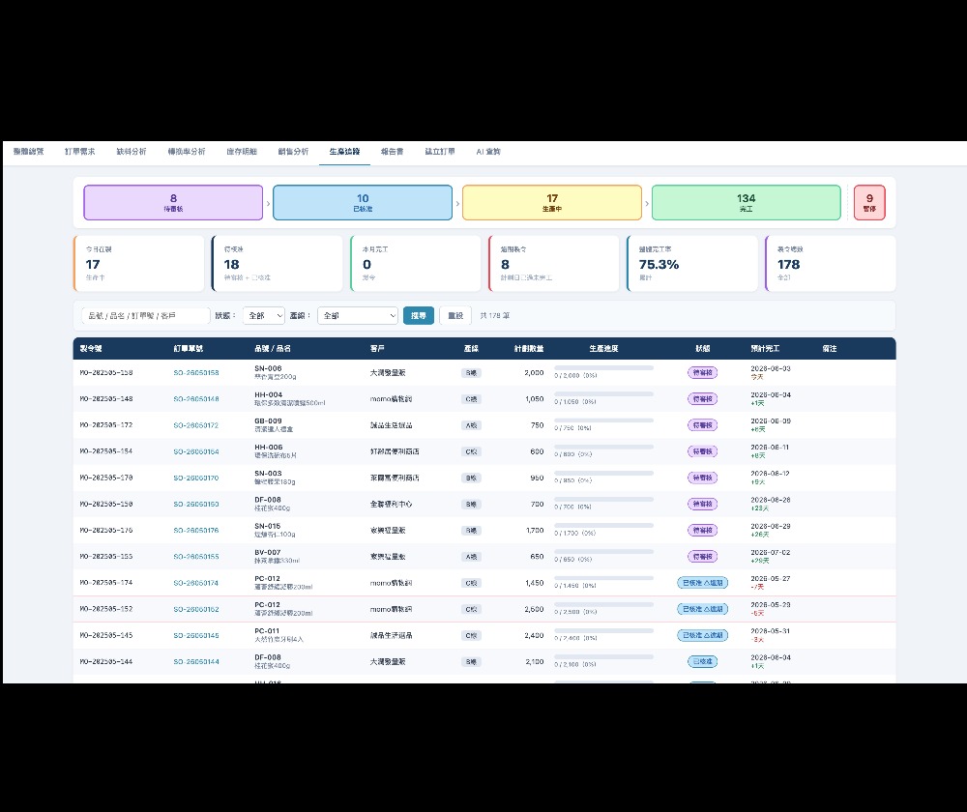Expand the 產線 filter dropdown

tap(358, 316)
